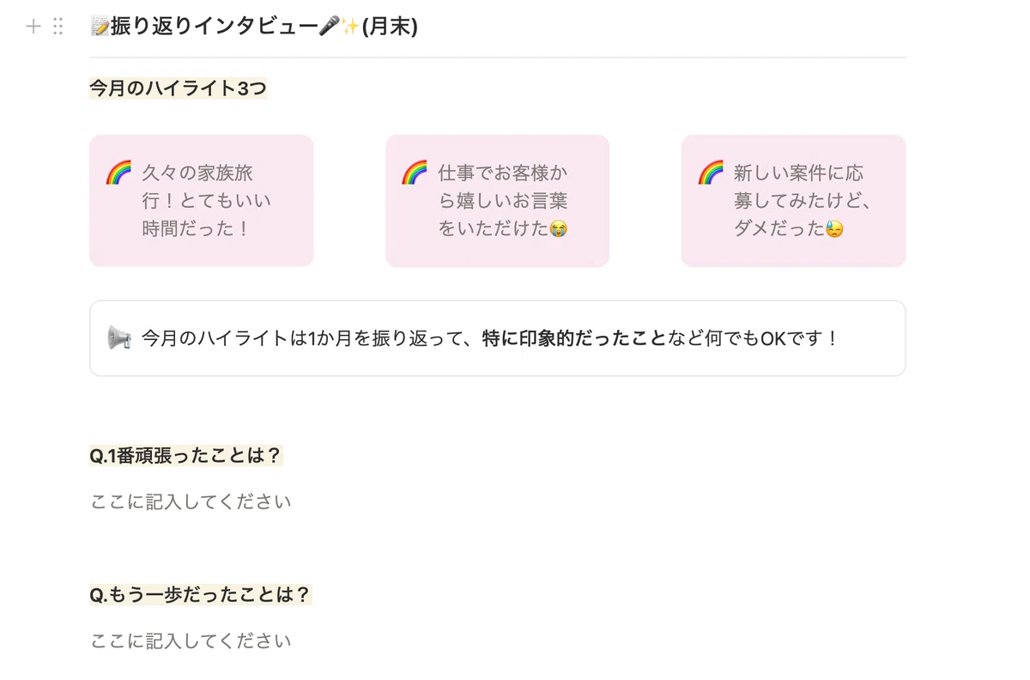
Task: Click ここに記入してください under the first question
Action: (191, 501)
